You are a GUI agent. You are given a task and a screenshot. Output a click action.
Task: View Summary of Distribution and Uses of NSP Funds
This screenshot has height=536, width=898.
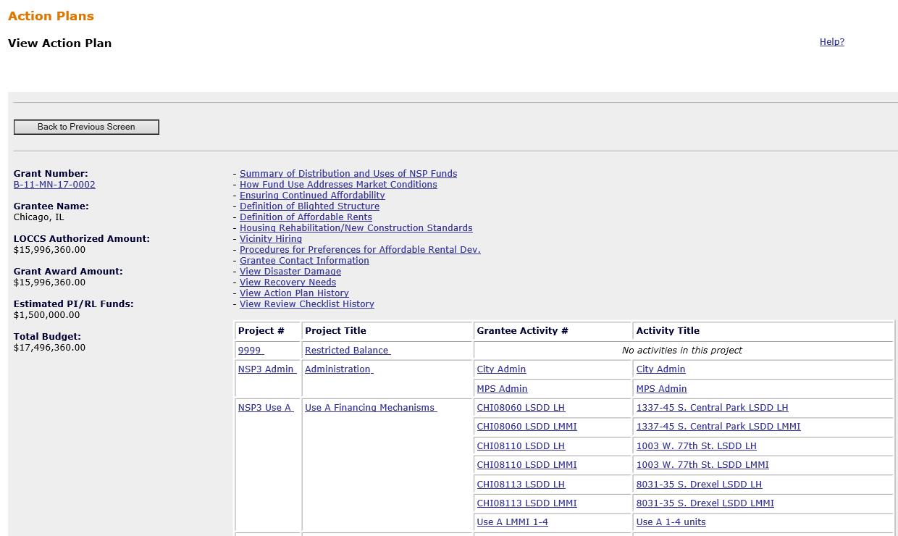[x=348, y=173]
